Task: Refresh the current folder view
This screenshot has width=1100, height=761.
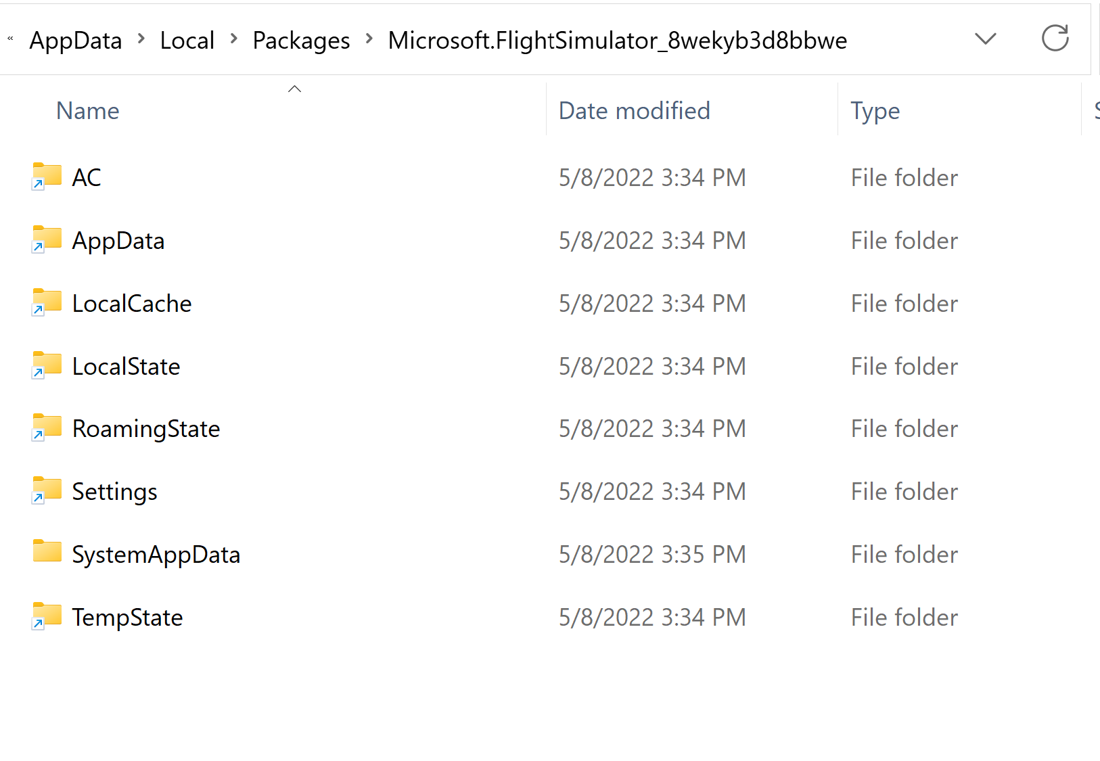Action: [1055, 39]
